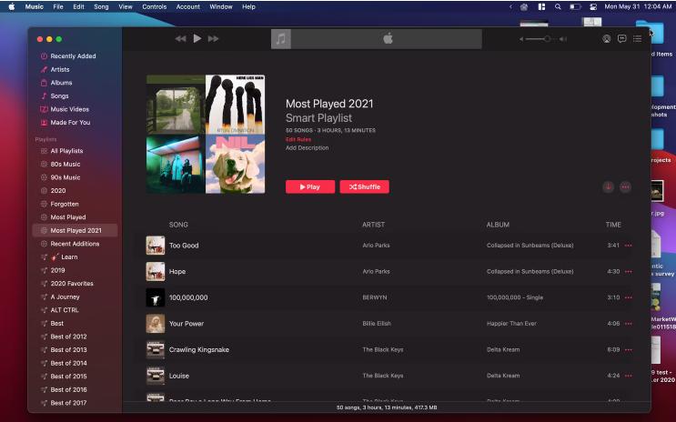
Task: Select the Recent Additions playlist
Action: [75, 244]
